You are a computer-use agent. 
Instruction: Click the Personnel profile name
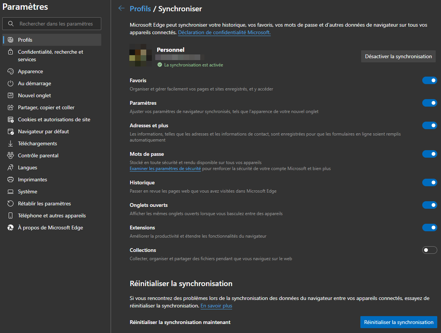(x=170, y=50)
